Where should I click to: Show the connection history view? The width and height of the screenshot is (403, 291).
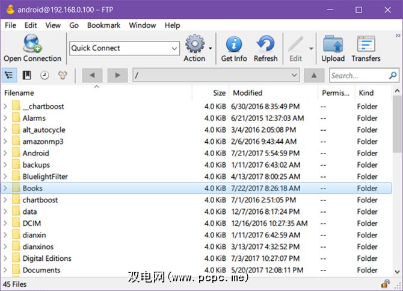(x=45, y=75)
